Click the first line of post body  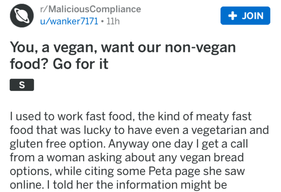[130, 116]
